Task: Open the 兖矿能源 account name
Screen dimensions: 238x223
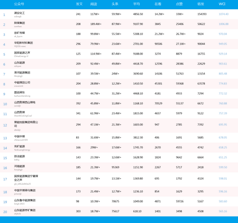Action: coord(19,146)
